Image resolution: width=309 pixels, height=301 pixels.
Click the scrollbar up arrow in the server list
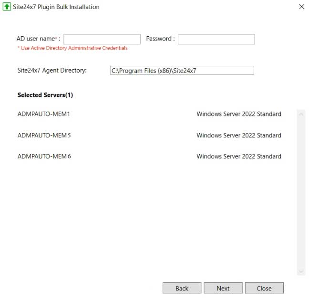301,114
